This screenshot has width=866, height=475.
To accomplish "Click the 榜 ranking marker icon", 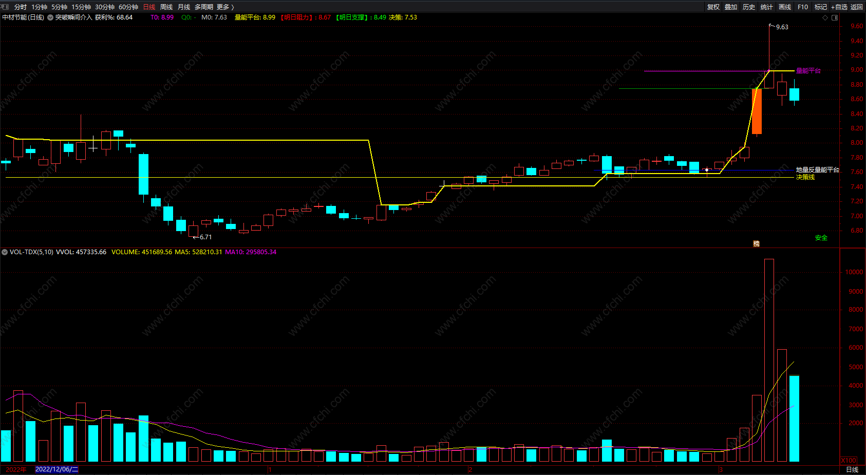I will (x=756, y=243).
